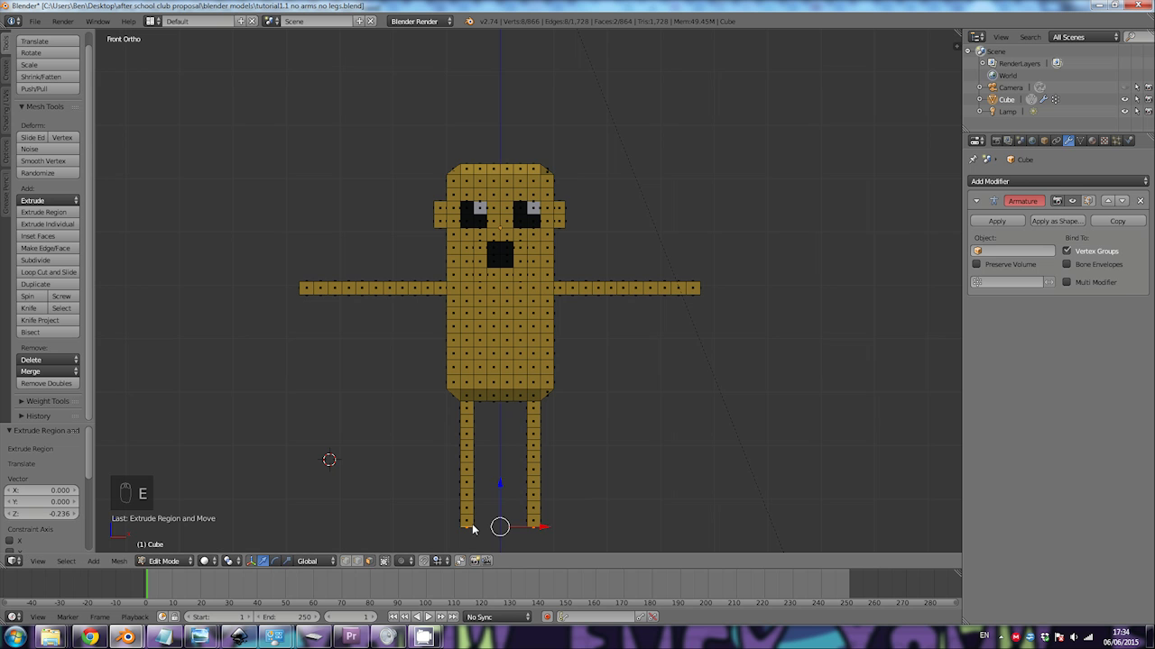
Task: Enable Preserve Volume checkbox
Action: pyautogui.click(x=976, y=264)
